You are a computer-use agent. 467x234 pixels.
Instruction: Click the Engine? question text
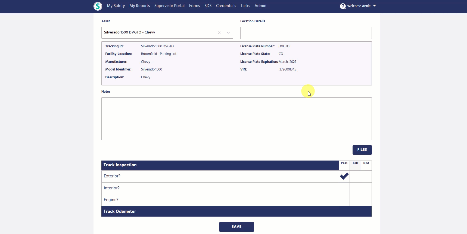pos(111,200)
